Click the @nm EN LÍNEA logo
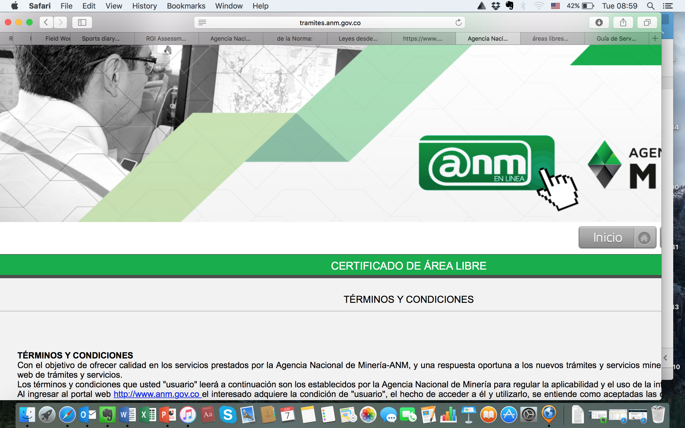This screenshot has width=685, height=428. [x=486, y=163]
